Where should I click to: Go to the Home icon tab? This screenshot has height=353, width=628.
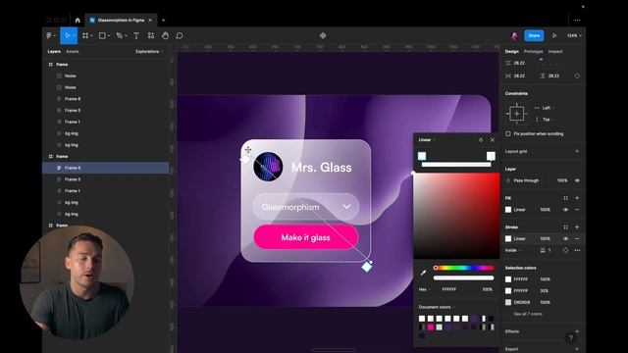click(78, 20)
